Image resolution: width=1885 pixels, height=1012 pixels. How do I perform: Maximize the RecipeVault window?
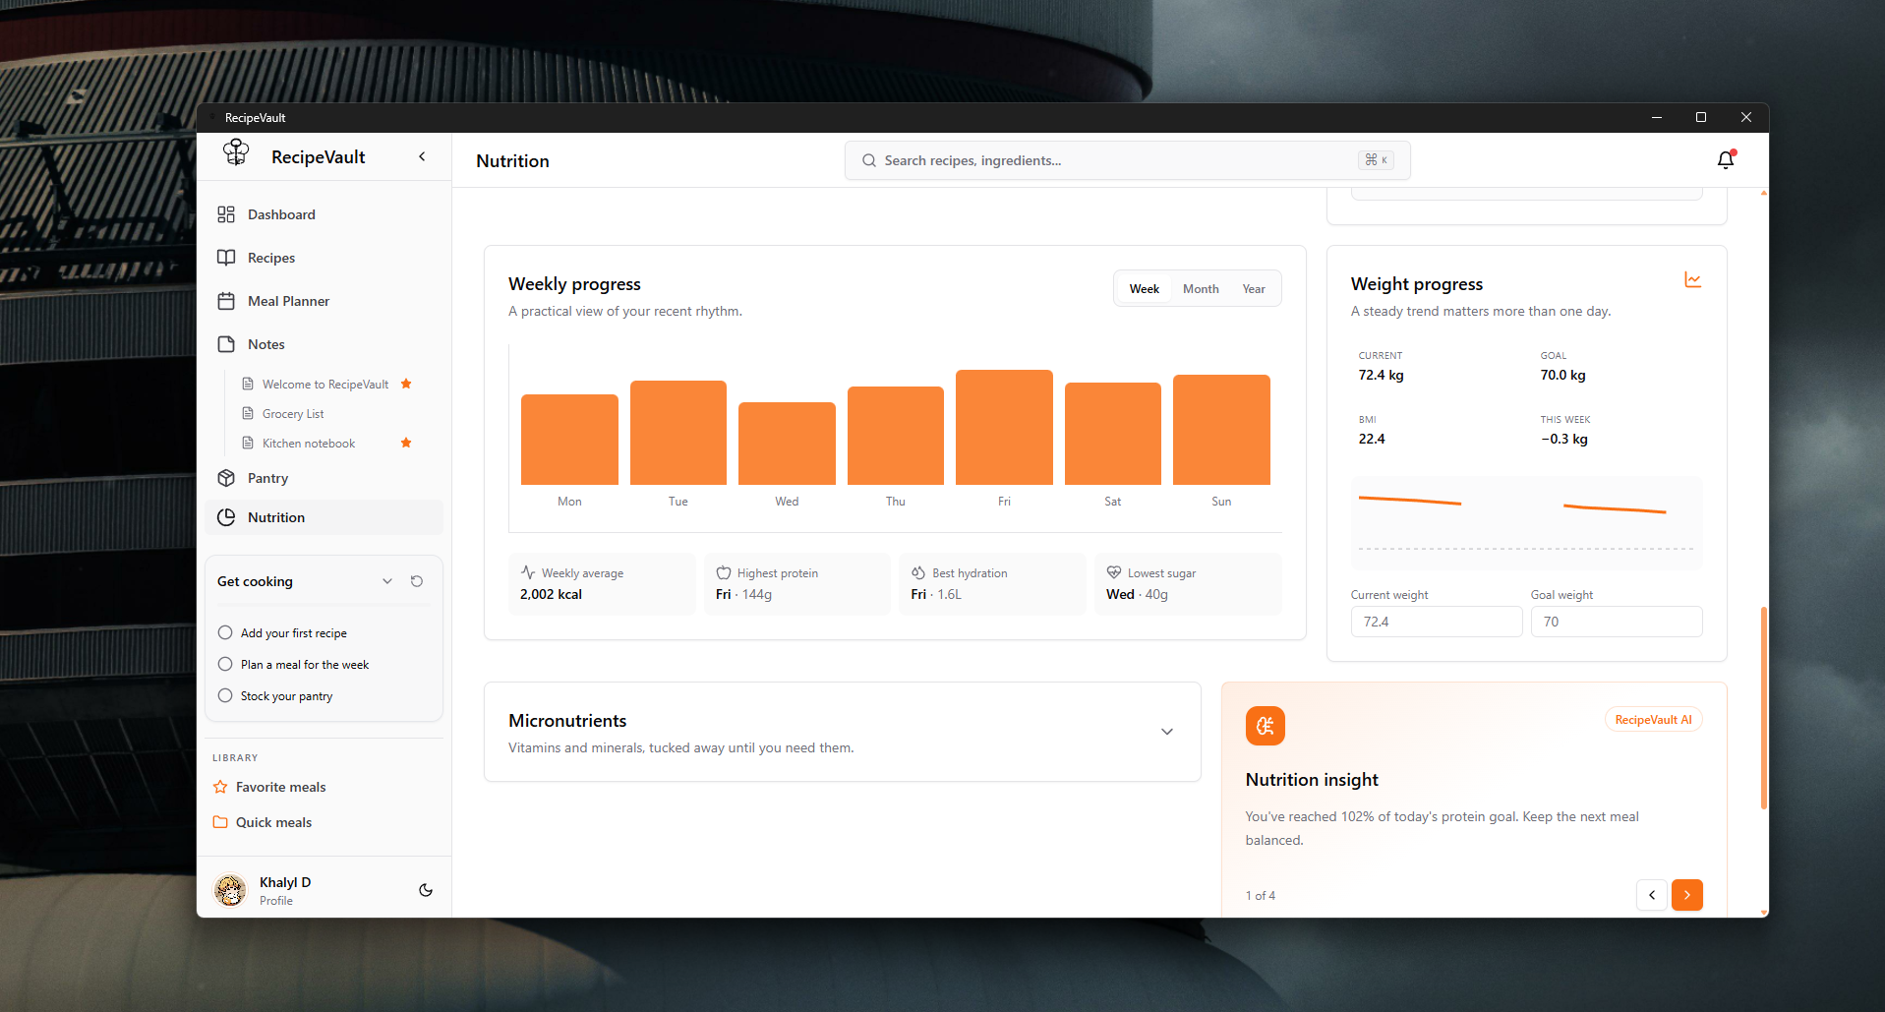click(1701, 117)
